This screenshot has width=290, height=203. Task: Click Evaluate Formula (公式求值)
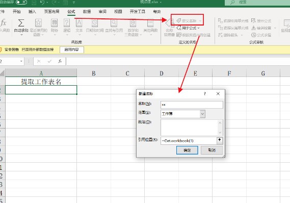tap(261, 35)
